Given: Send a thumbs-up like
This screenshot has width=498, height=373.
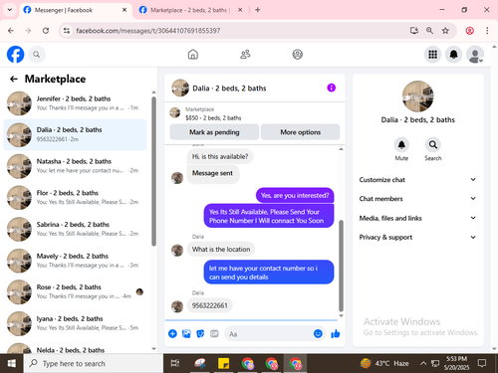Looking at the screenshot, I should click(x=336, y=333).
